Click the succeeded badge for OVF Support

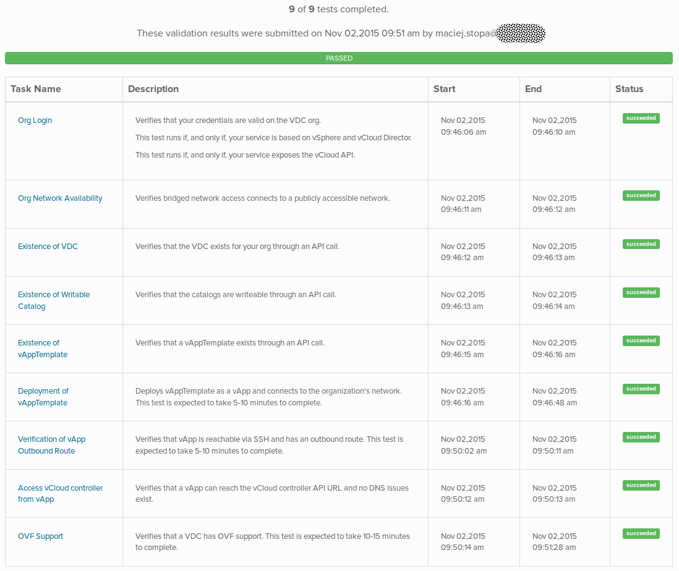[641, 533]
